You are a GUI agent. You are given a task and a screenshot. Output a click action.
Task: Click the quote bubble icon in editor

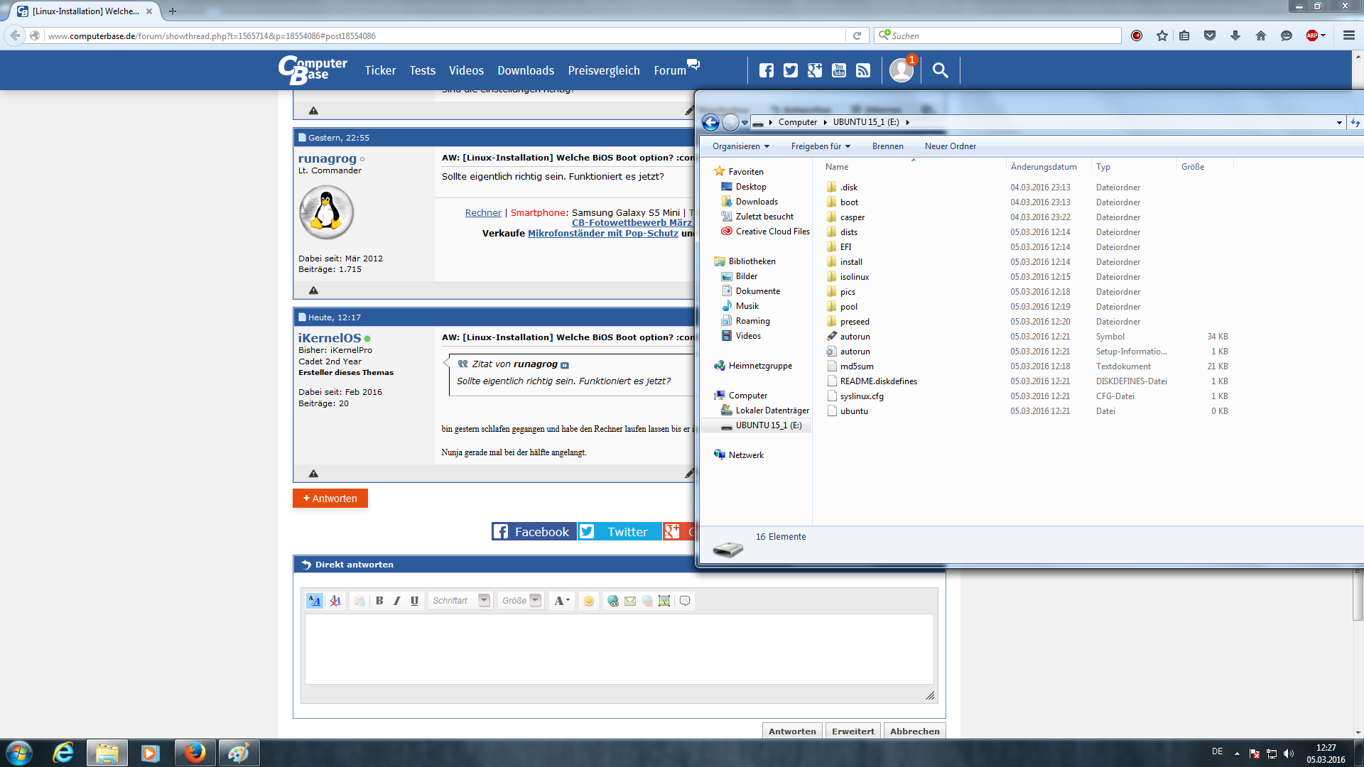(685, 601)
